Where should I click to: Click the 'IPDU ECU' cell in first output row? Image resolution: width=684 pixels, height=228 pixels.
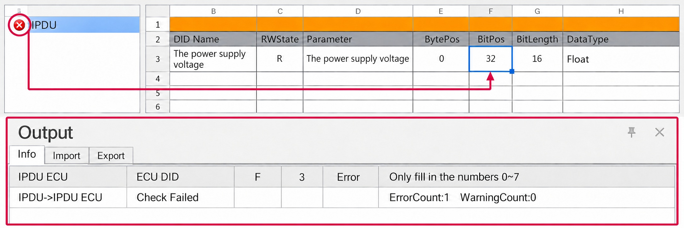coord(68,177)
